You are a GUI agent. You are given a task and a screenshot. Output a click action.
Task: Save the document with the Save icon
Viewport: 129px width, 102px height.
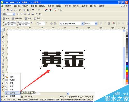[x=11, y=10]
